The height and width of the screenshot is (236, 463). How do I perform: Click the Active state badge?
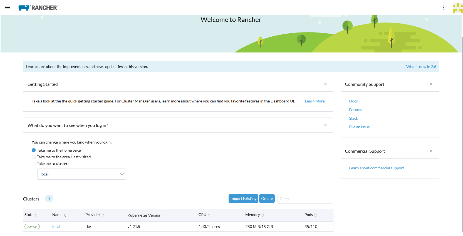(x=32, y=227)
